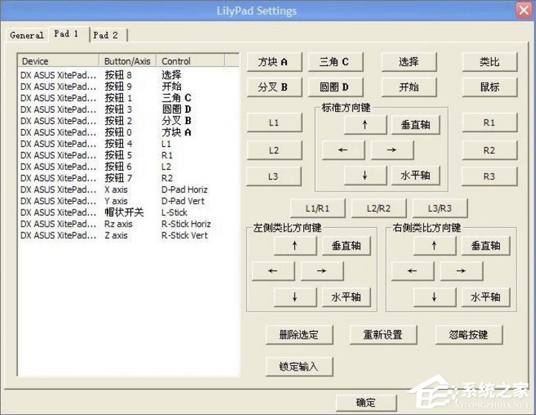The height and width of the screenshot is (415, 536).
Task: Click the standard D-pad up arrow button
Action: click(x=365, y=125)
